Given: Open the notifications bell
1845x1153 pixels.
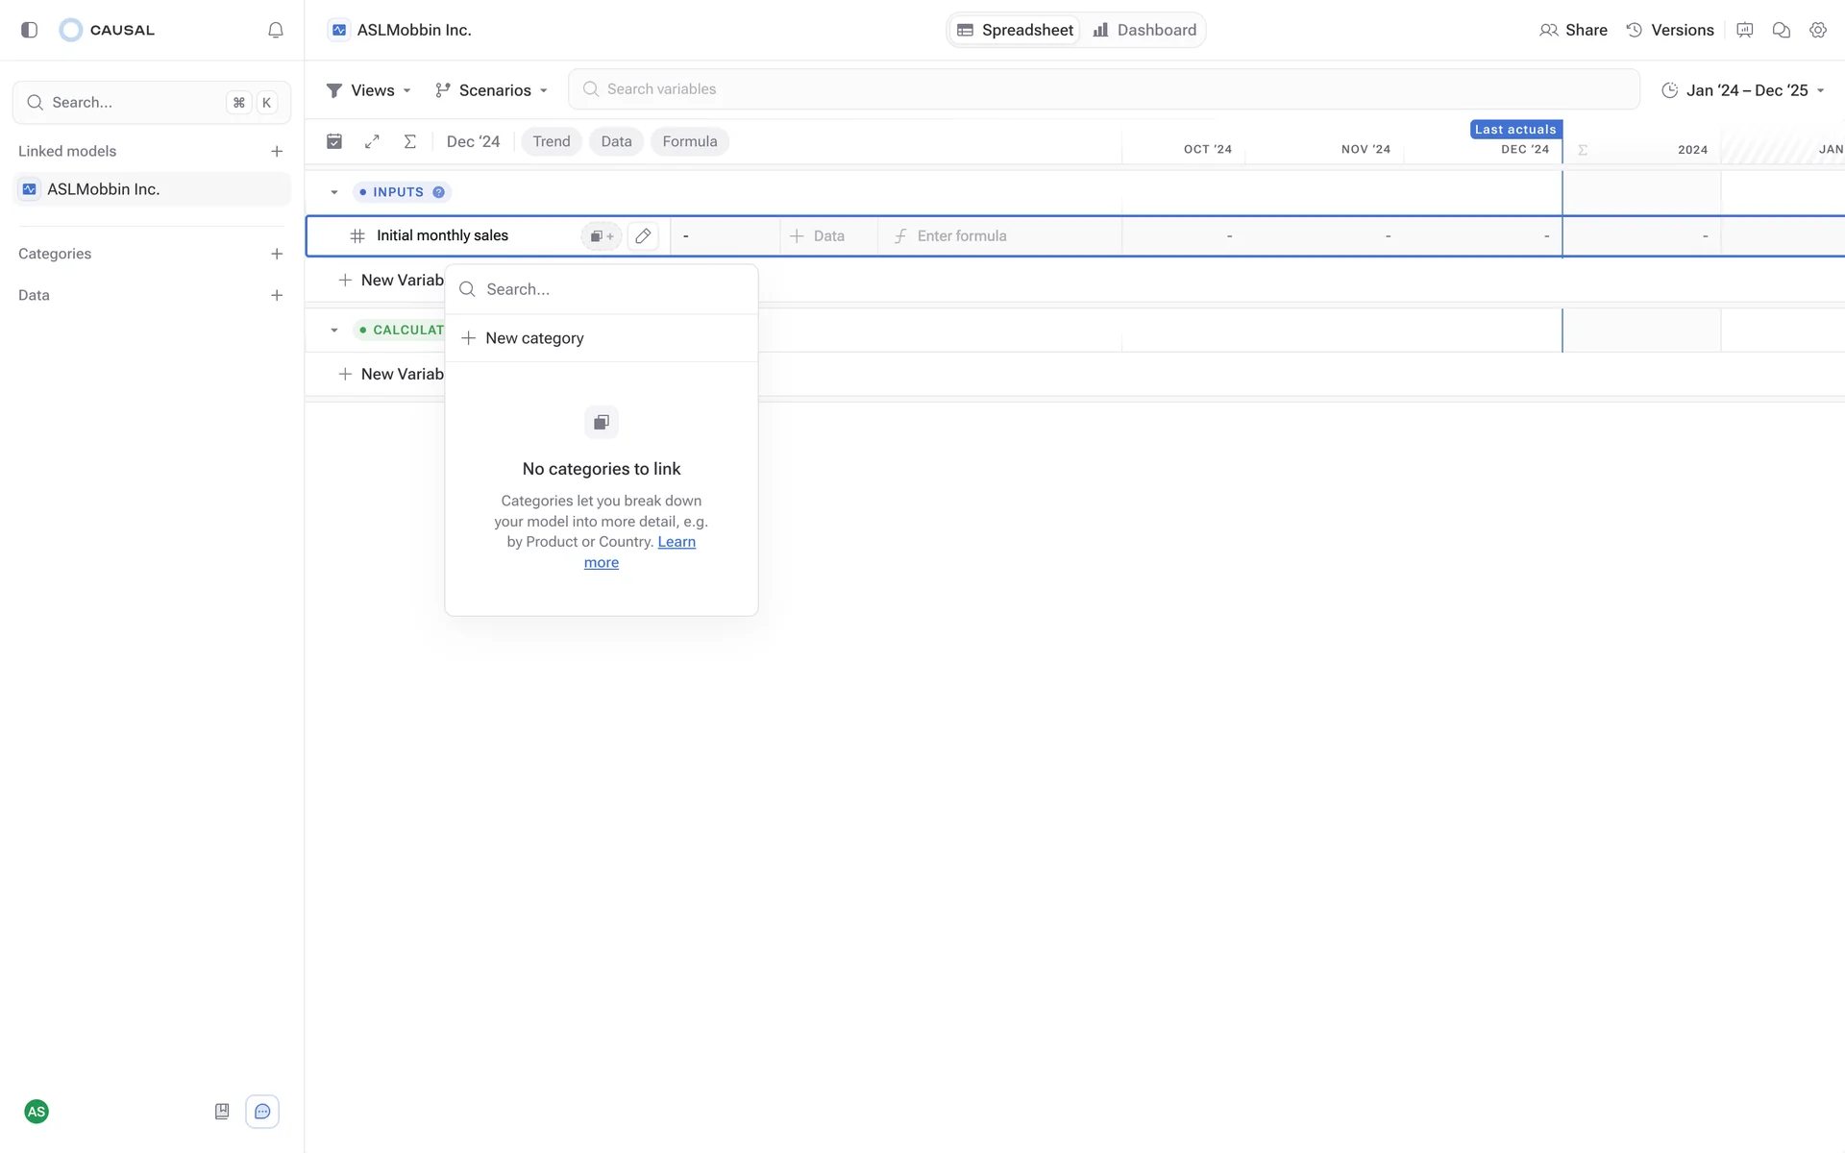Looking at the screenshot, I should (276, 30).
